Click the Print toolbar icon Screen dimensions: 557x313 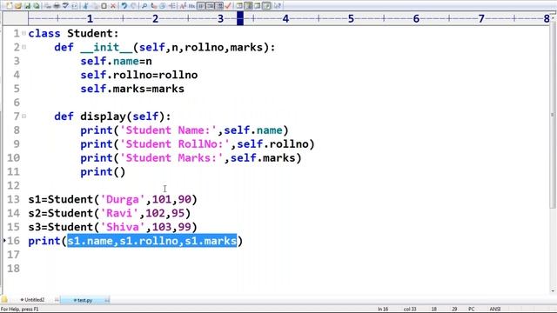point(56,6)
